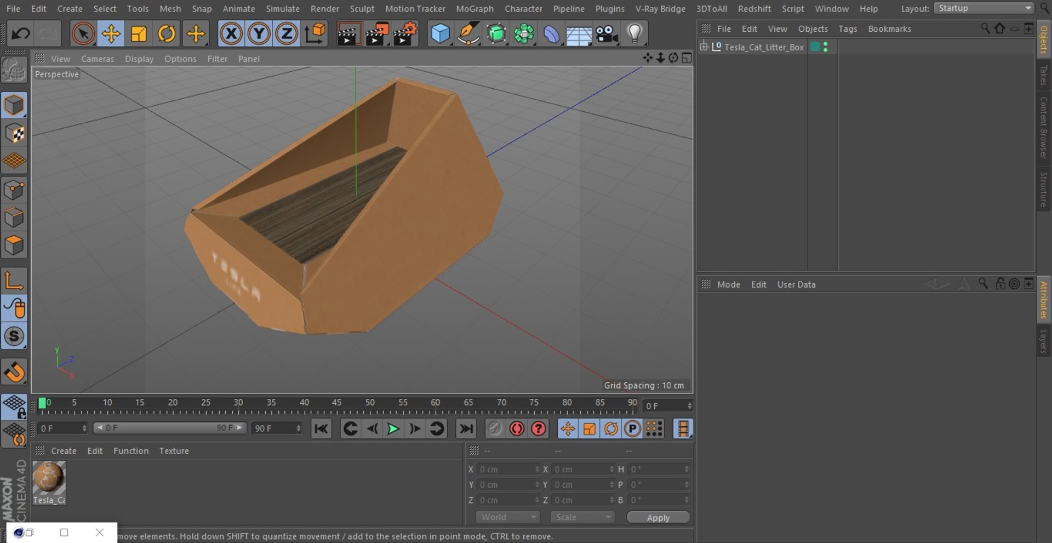This screenshot has height=543, width=1052.
Task: Click the end frame 90 F stepper
Action: (x=298, y=428)
